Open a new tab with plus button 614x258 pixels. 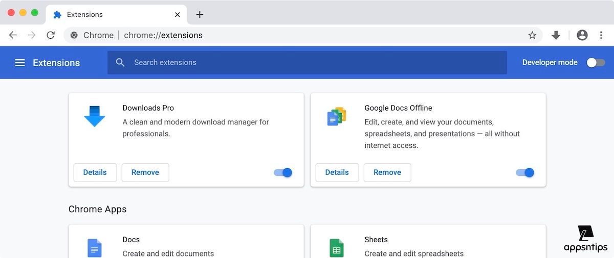click(200, 15)
